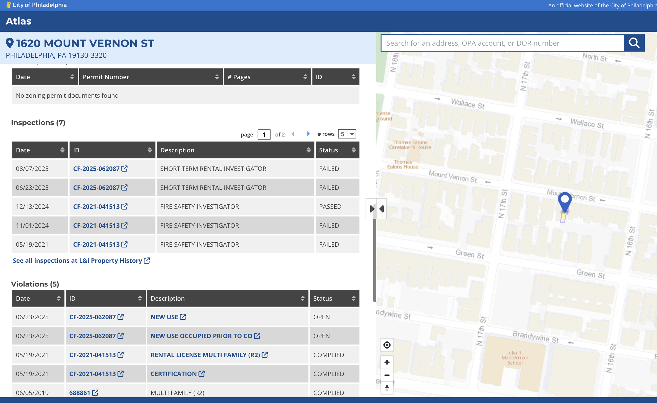Click the Atlas header title
This screenshot has width=657, height=403.
tap(18, 21)
